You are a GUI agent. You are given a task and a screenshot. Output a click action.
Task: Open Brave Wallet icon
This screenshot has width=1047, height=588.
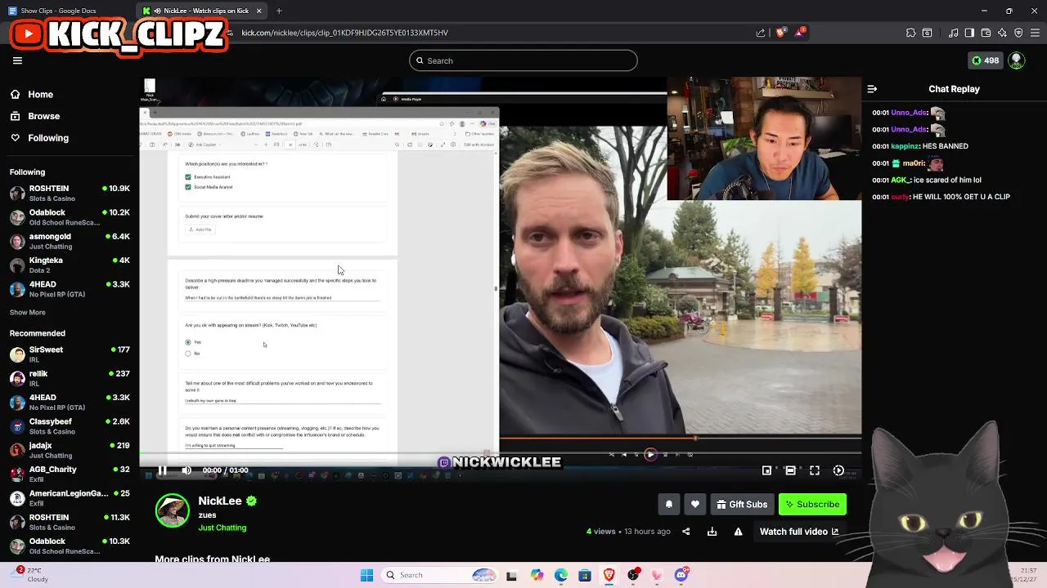click(x=986, y=33)
